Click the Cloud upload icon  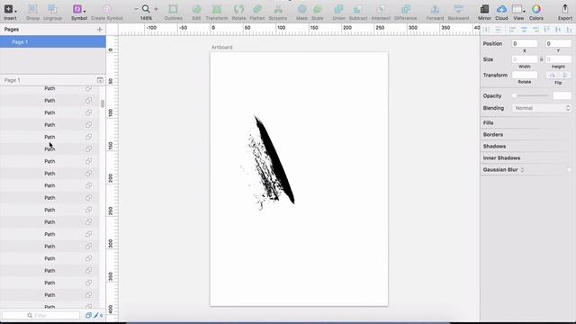(501, 9)
